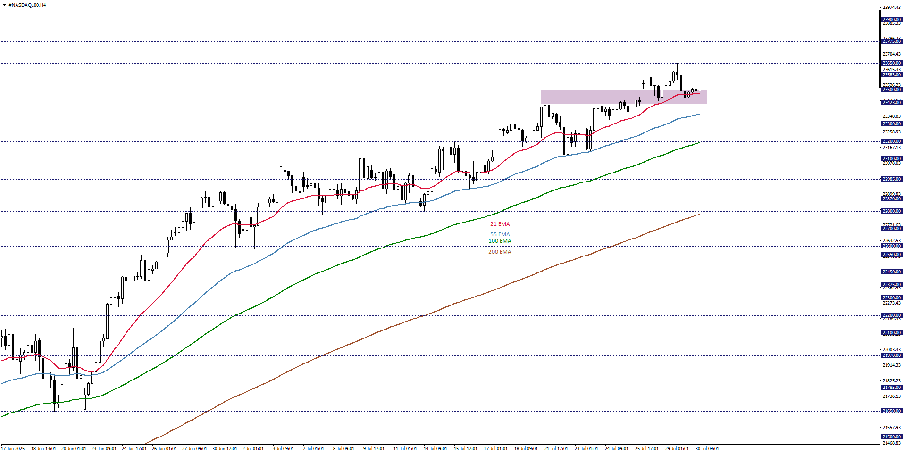This screenshot has width=904, height=454.
Task: Select the 200 EMA label
Action: tap(500, 252)
